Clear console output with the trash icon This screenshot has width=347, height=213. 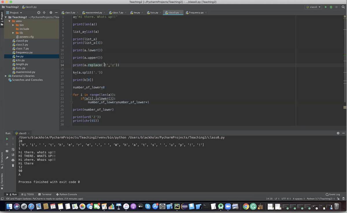[x=13, y=165]
